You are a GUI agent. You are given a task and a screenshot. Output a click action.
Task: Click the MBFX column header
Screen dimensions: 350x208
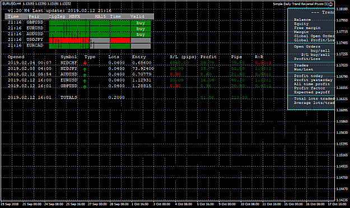click(74, 17)
